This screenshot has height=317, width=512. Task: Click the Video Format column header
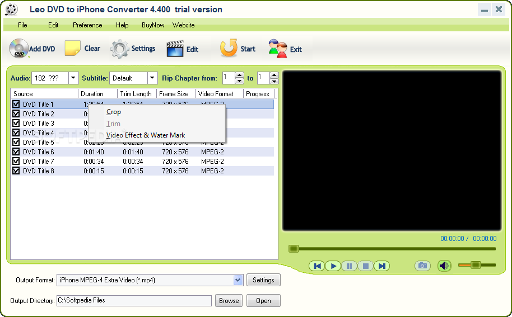220,94
